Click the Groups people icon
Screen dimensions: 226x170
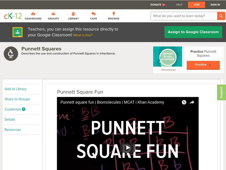tap(53, 13)
